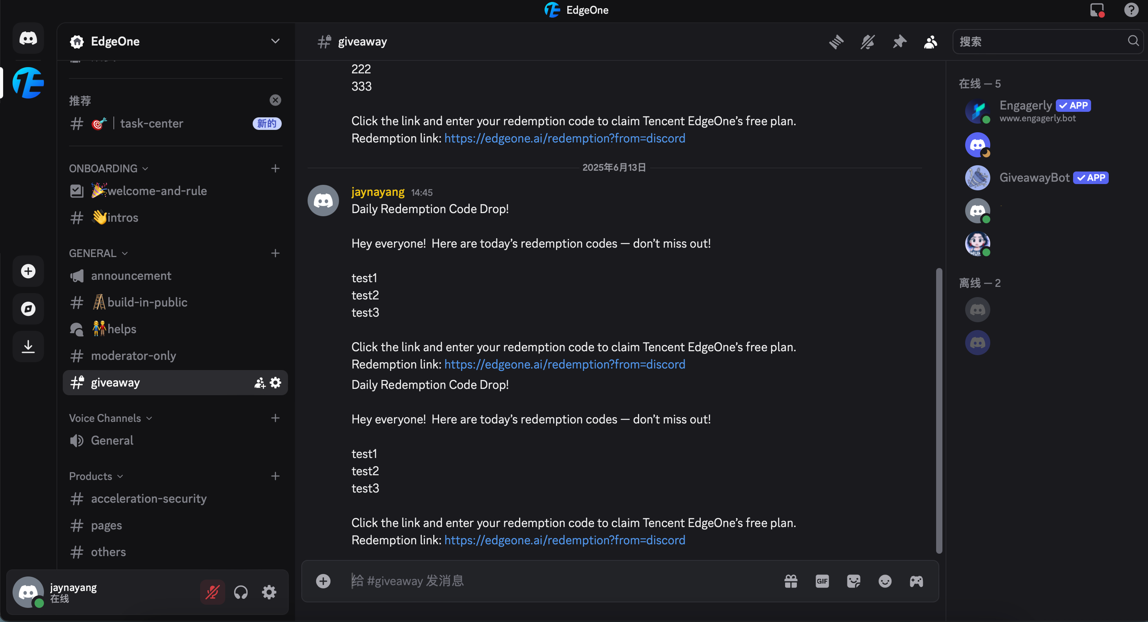1148x622 pixels.
Task: Open the intros channel
Action: coord(176,217)
